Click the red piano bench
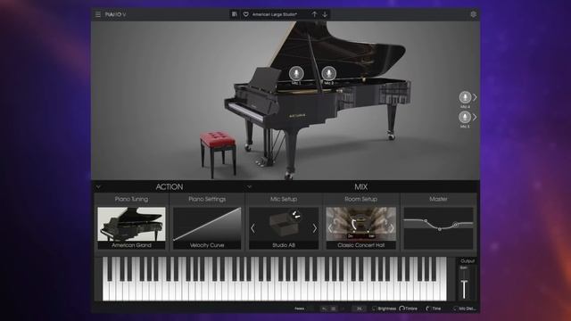The width and height of the screenshot is (571, 321). tap(218, 154)
